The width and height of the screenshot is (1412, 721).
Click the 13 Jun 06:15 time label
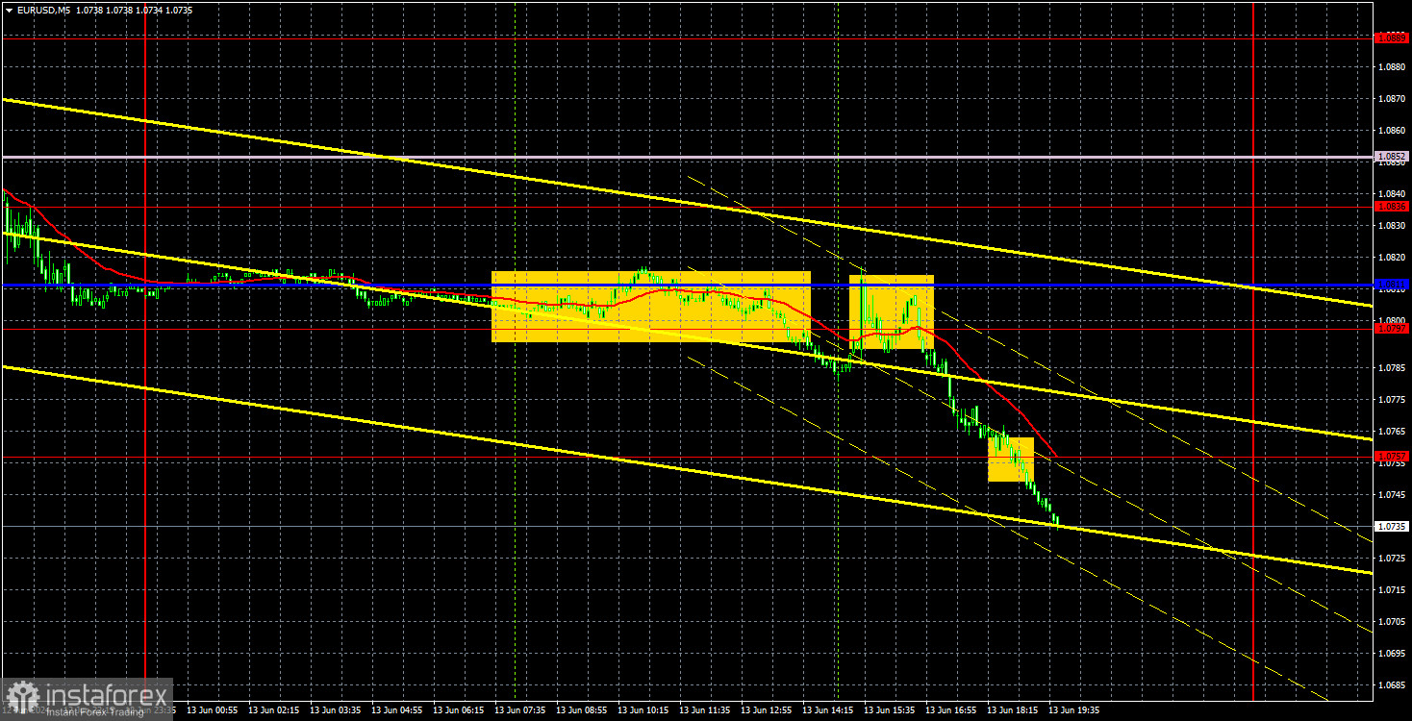point(458,710)
